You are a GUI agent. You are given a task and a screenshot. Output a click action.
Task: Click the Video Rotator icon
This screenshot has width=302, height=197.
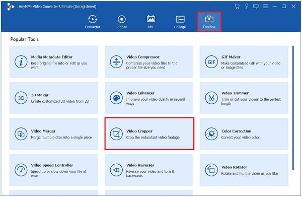click(x=211, y=170)
